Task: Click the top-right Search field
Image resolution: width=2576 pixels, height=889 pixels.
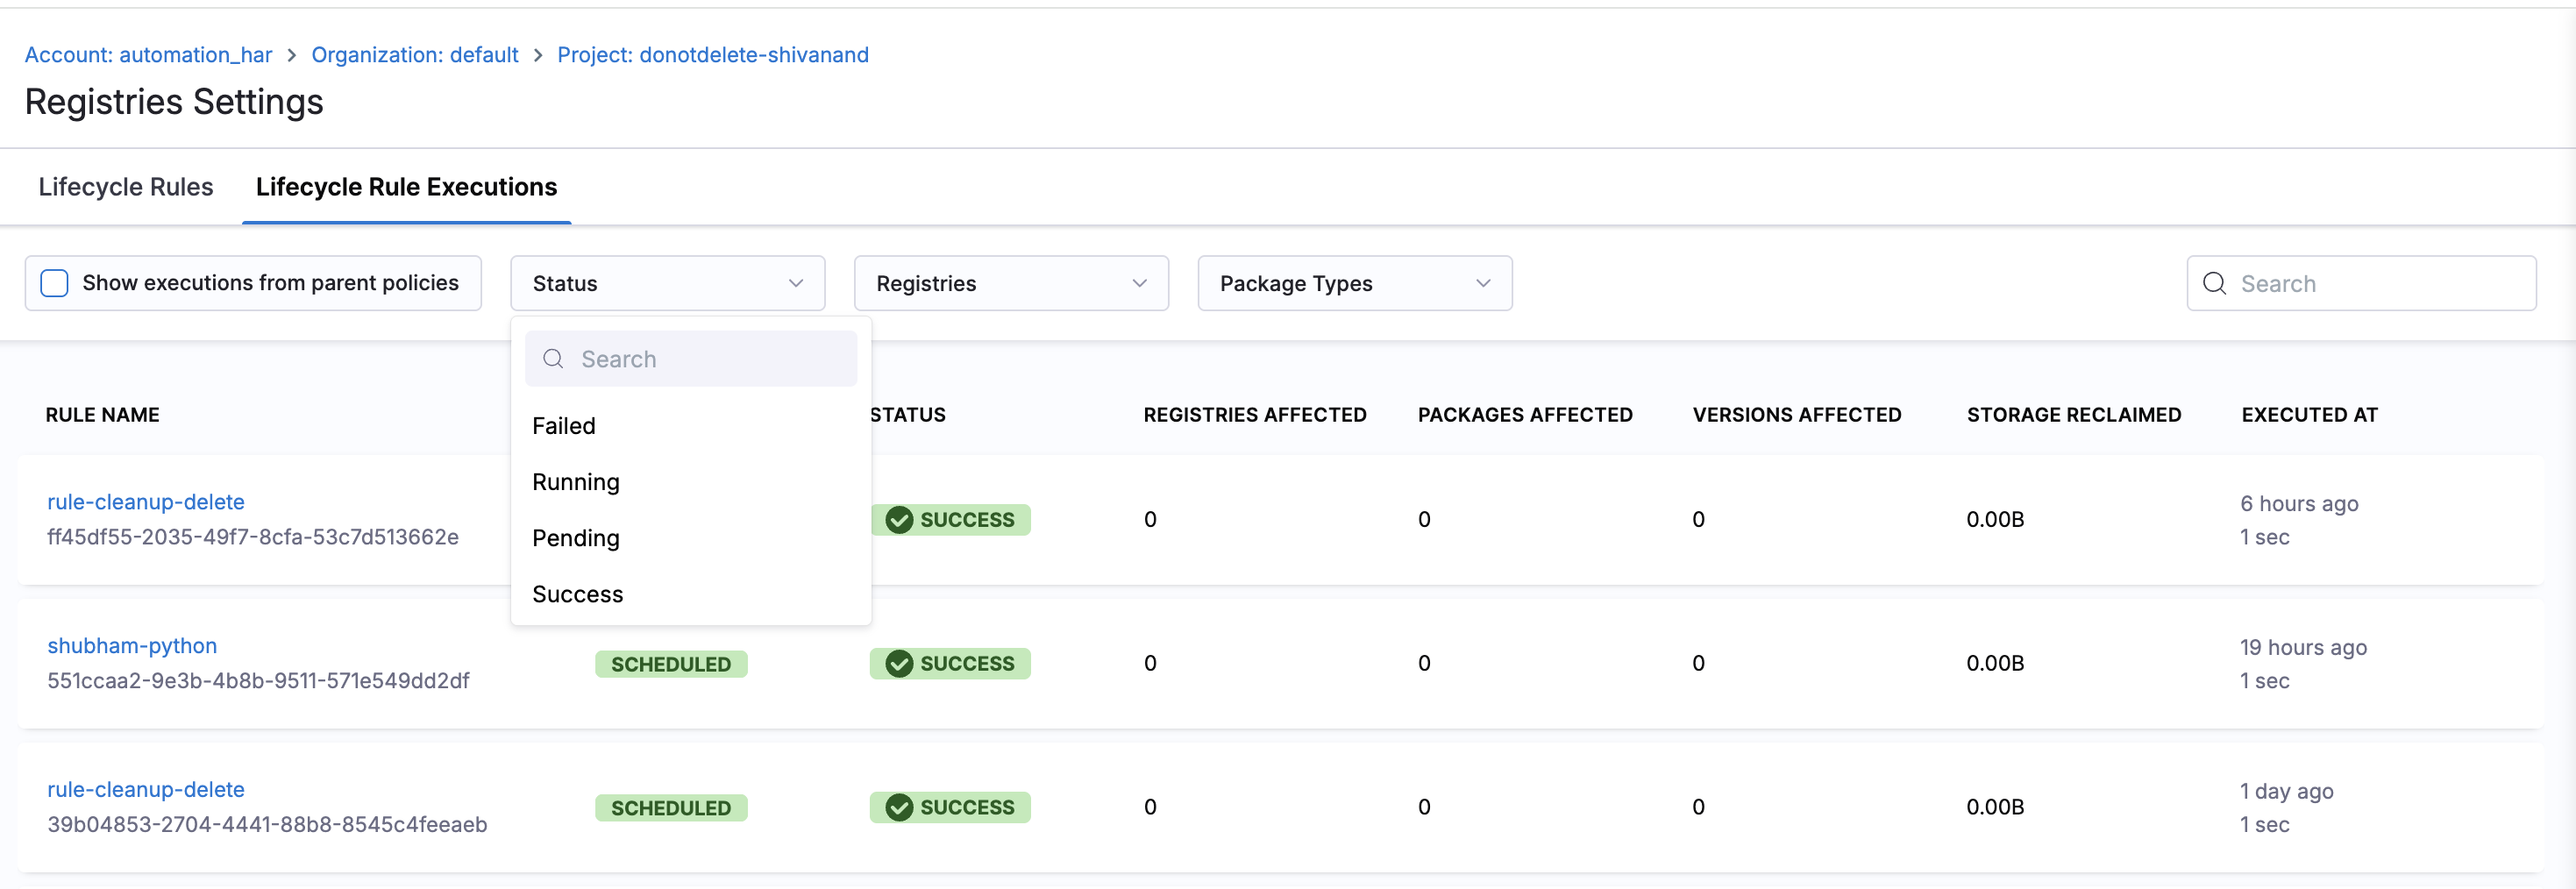Action: 2360,283
